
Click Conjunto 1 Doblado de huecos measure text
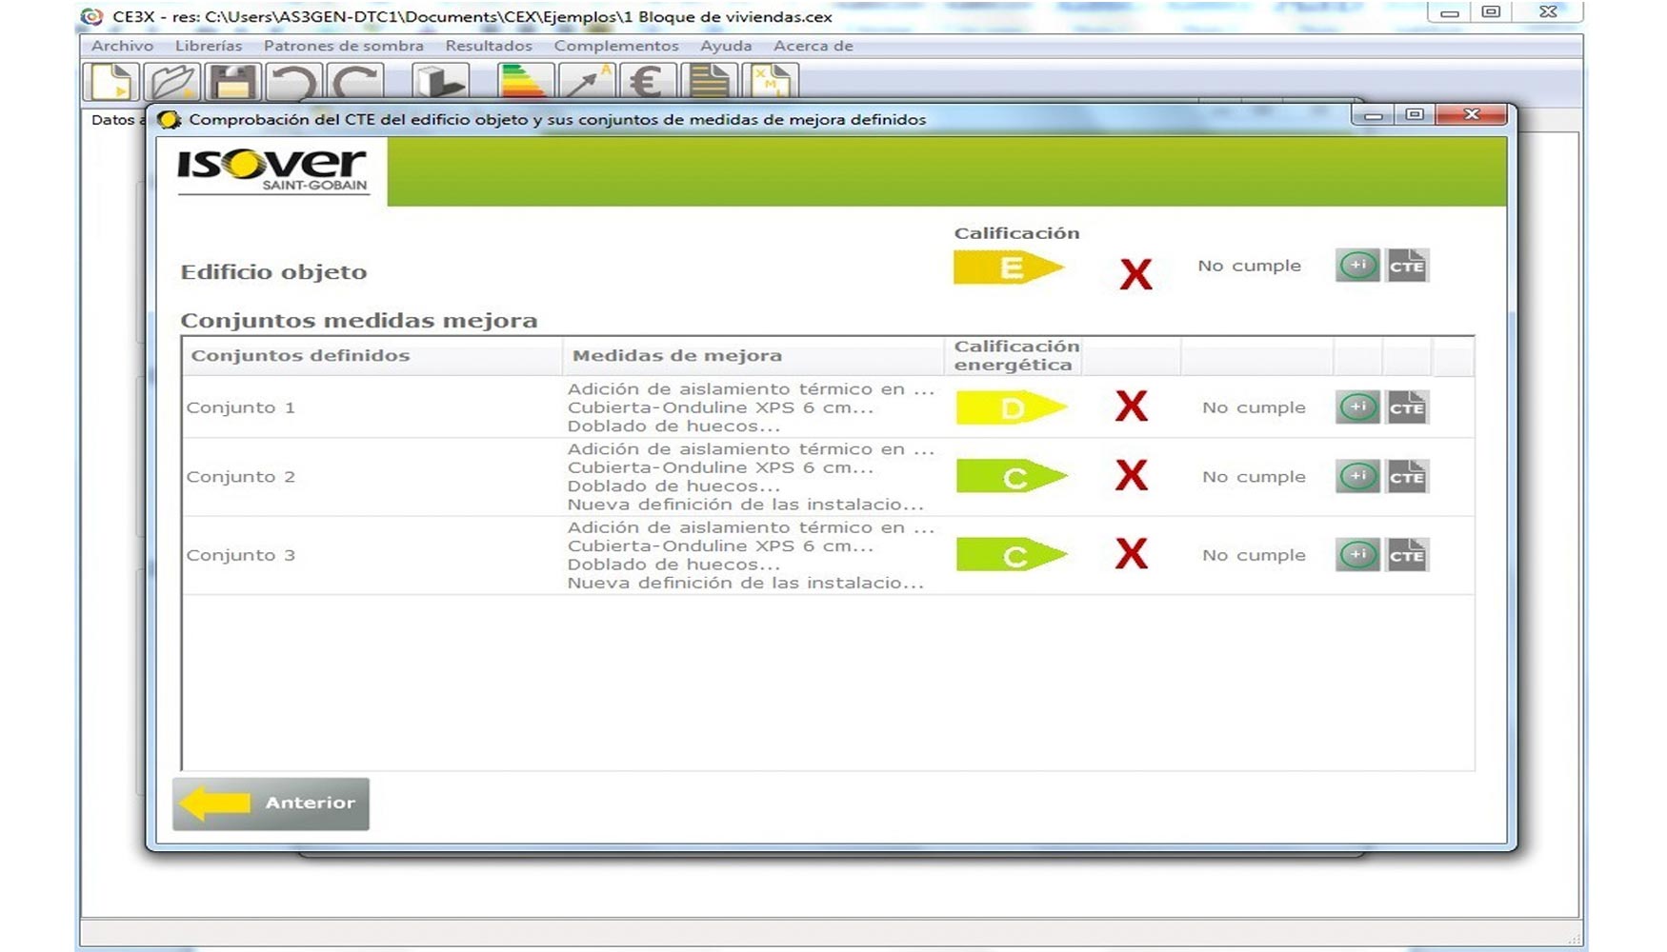pyautogui.click(x=673, y=426)
